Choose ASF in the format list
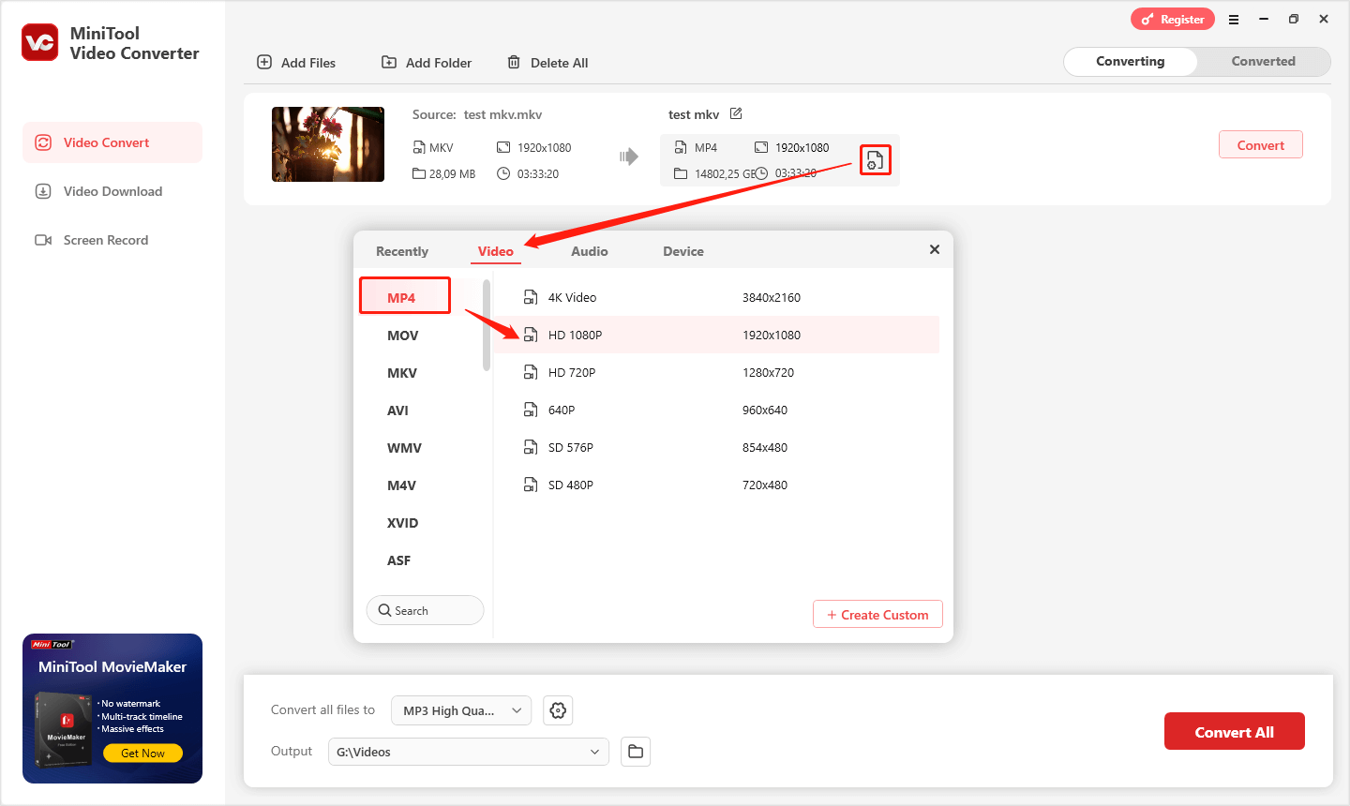This screenshot has height=806, width=1350. tap(399, 560)
